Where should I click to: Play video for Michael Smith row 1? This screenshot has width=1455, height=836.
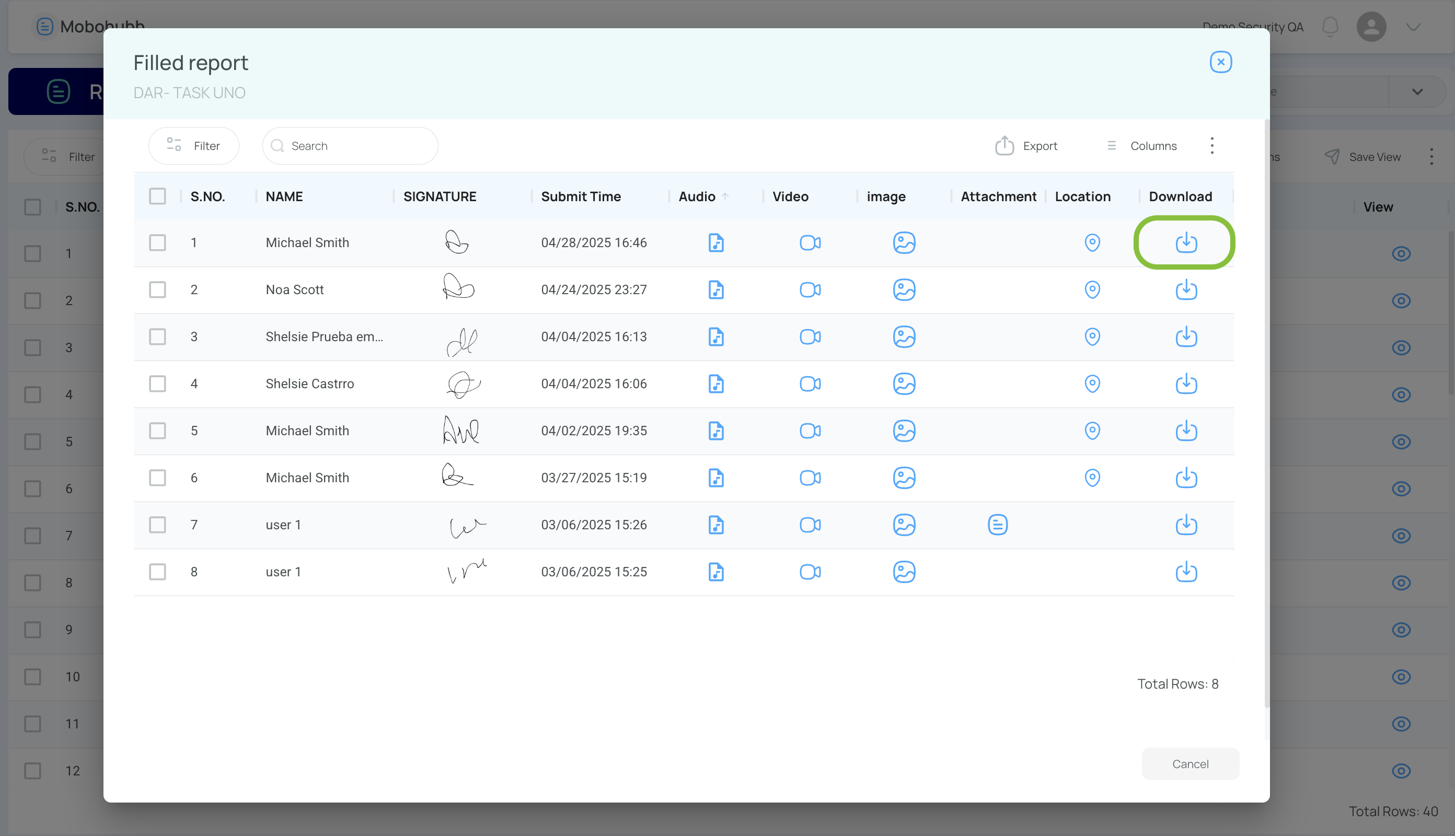pos(810,242)
